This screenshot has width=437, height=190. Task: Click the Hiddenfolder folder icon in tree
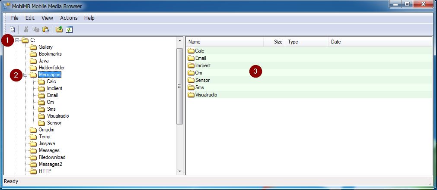33,68
